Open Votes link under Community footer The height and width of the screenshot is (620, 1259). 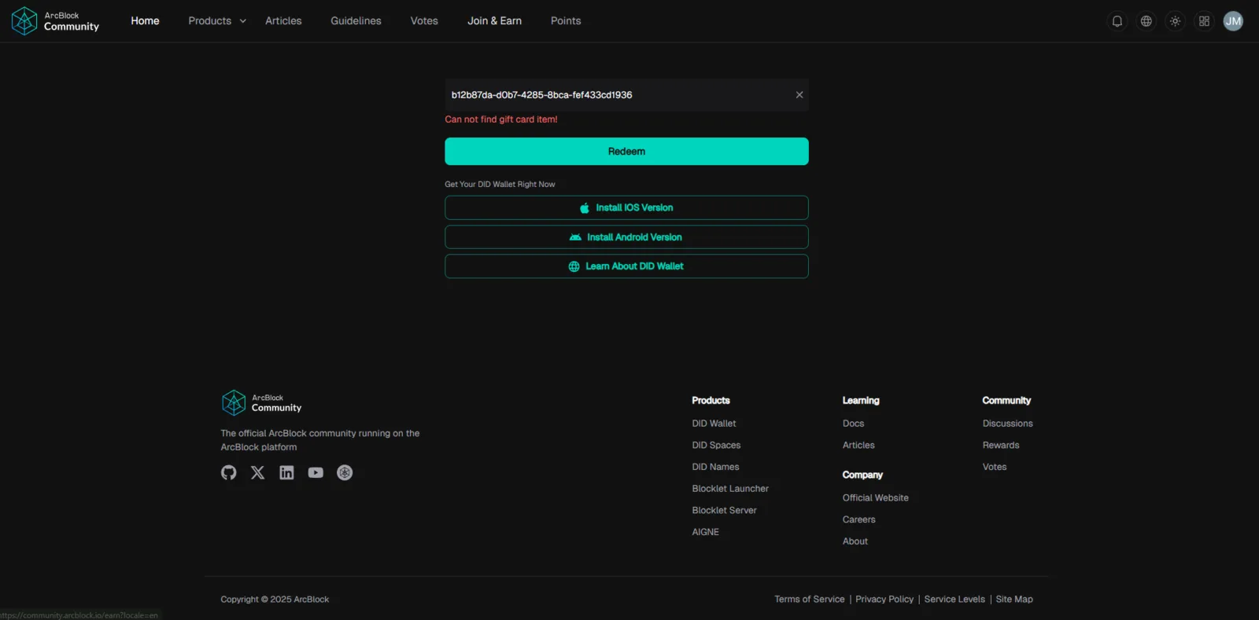point(994,467)
